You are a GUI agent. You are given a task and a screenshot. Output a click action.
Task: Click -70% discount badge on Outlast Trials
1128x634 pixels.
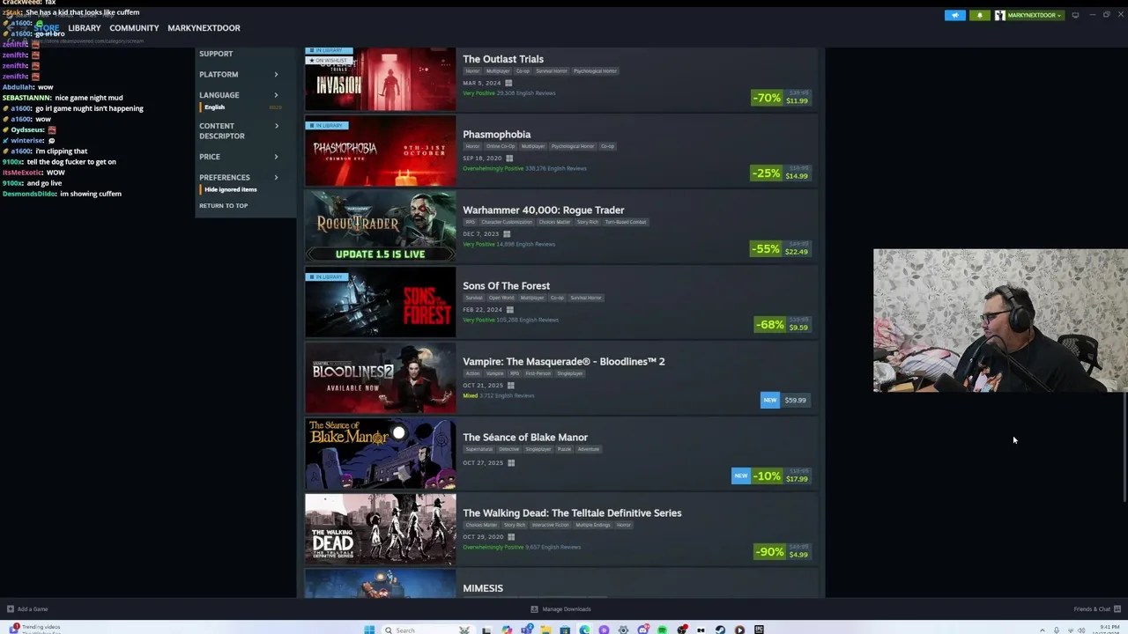[x=767, y=98]
